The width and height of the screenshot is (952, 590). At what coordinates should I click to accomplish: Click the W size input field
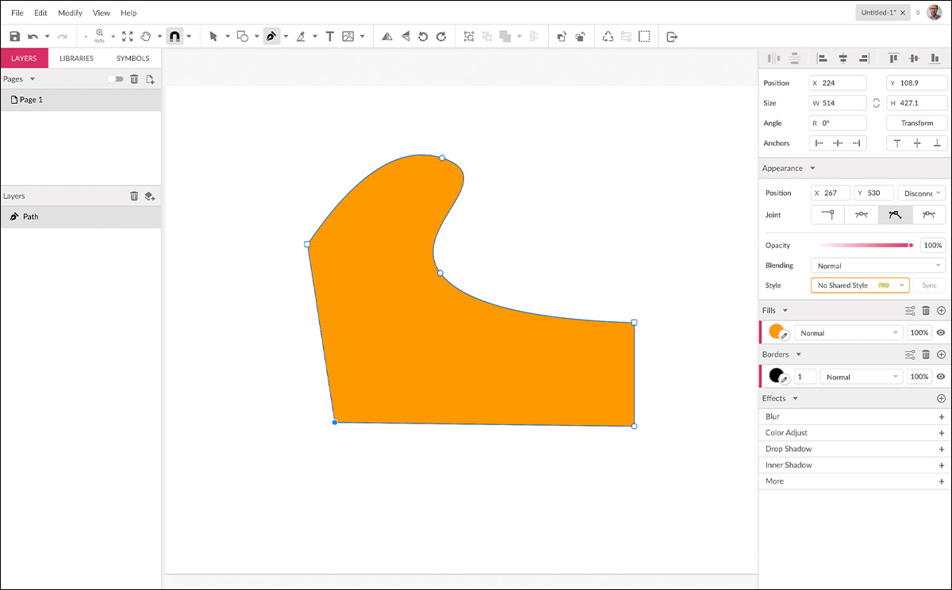838,103
